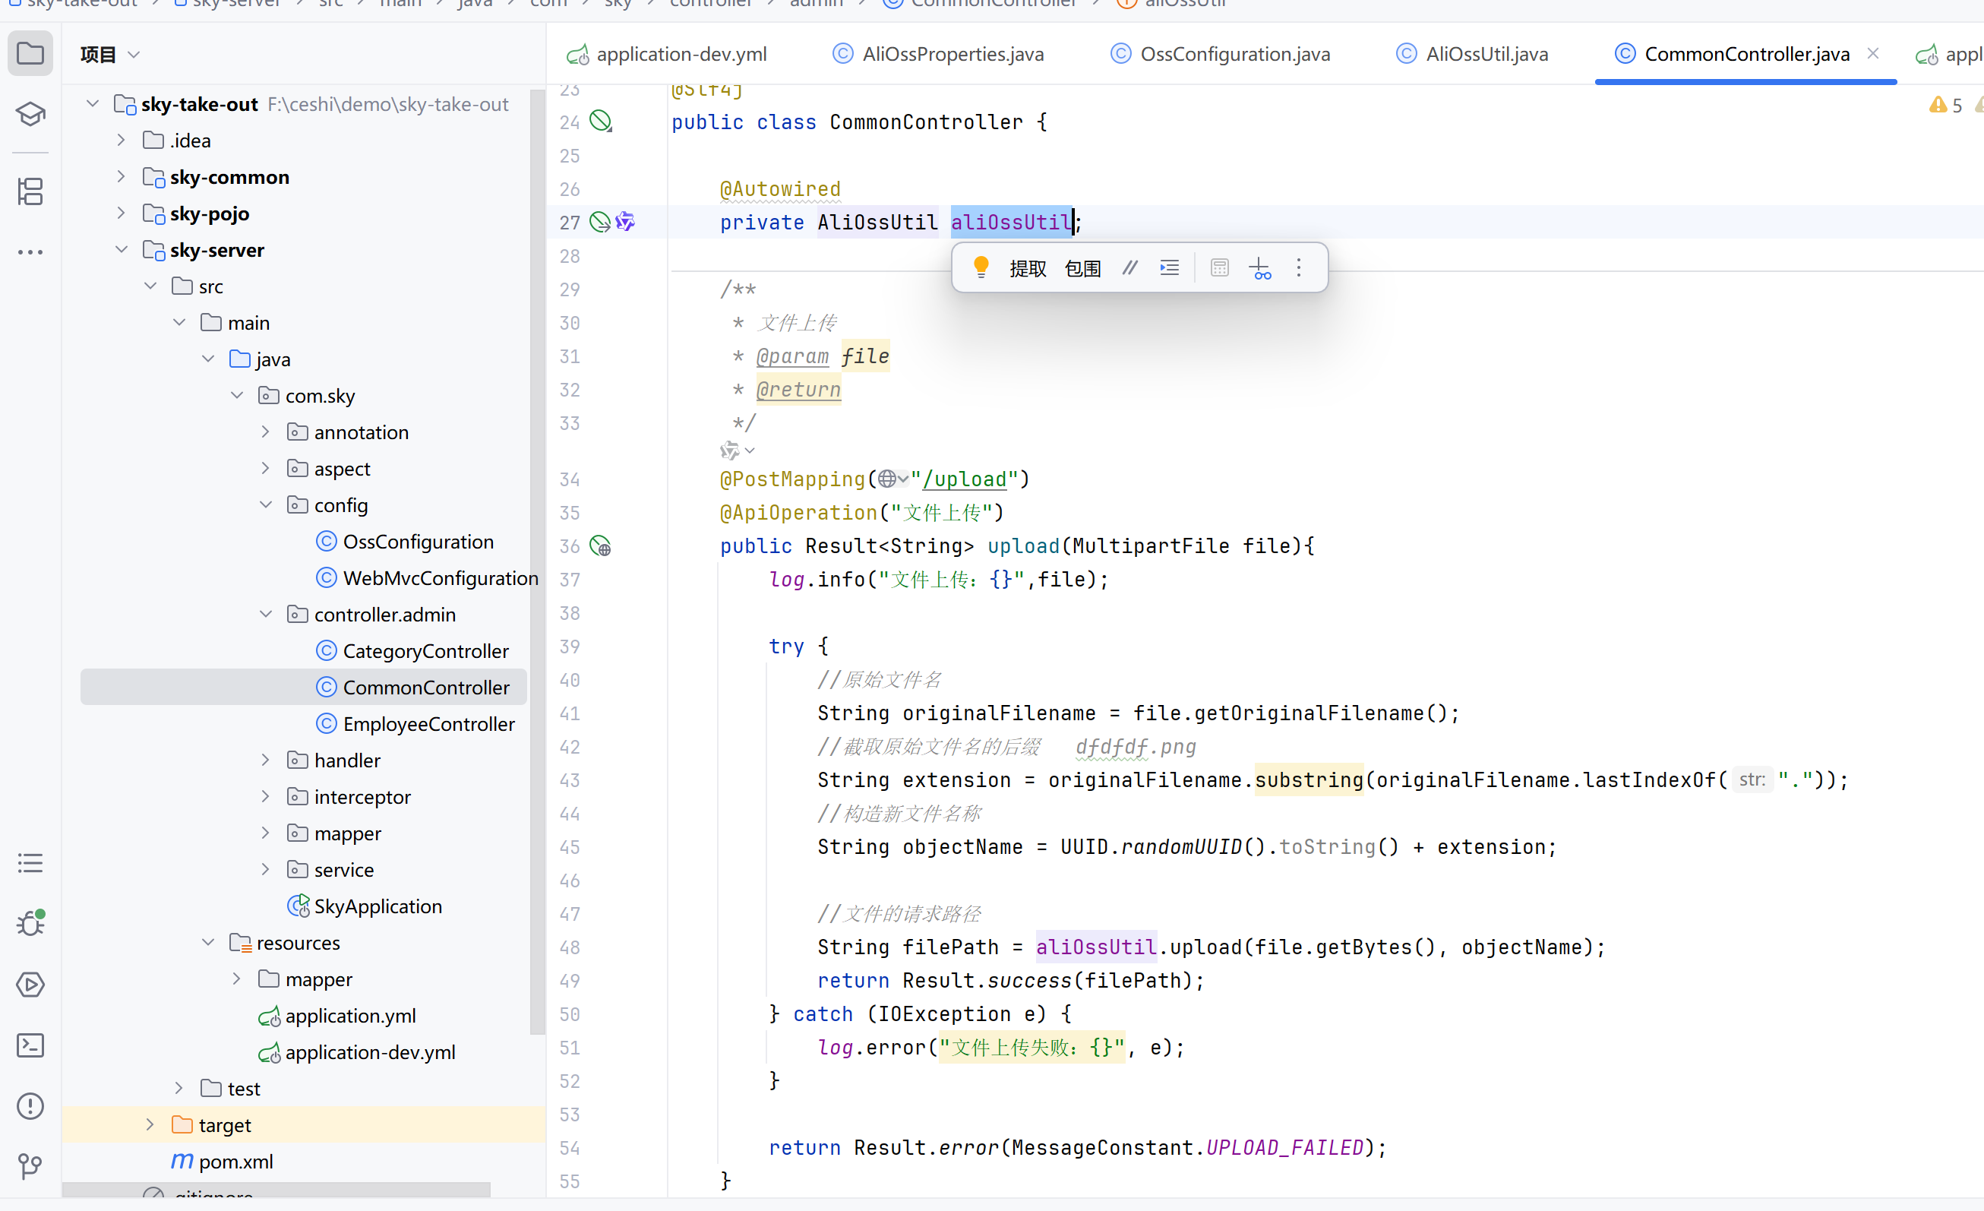
Task: Open more options dots in floating toolbar
Action: 1298,267
